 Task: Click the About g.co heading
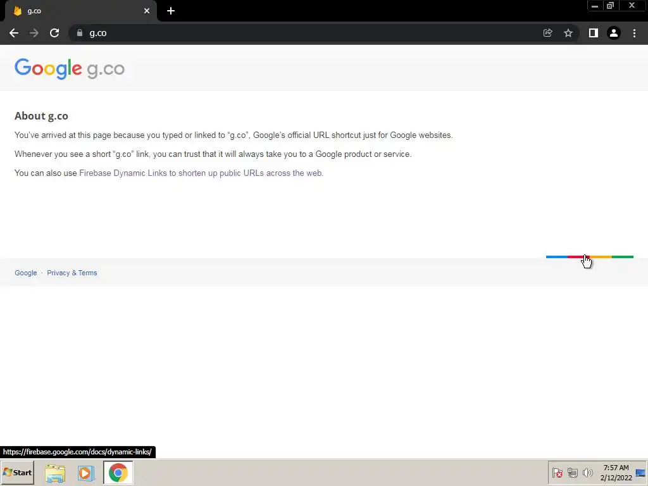(x=41, y=116)
